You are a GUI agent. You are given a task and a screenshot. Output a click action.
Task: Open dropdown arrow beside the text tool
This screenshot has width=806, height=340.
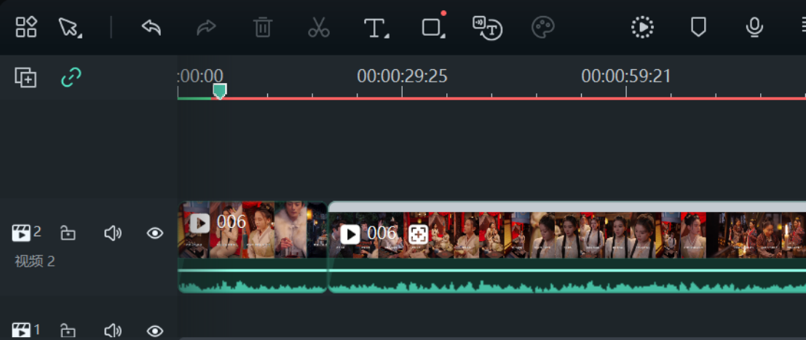click(387, 36)
